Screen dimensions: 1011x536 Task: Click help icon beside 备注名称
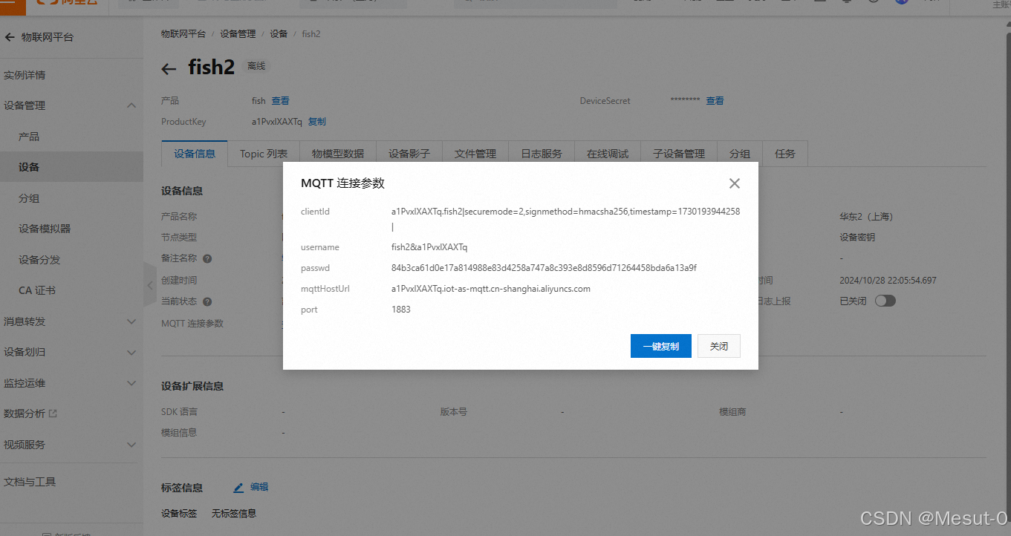(207, 259)
